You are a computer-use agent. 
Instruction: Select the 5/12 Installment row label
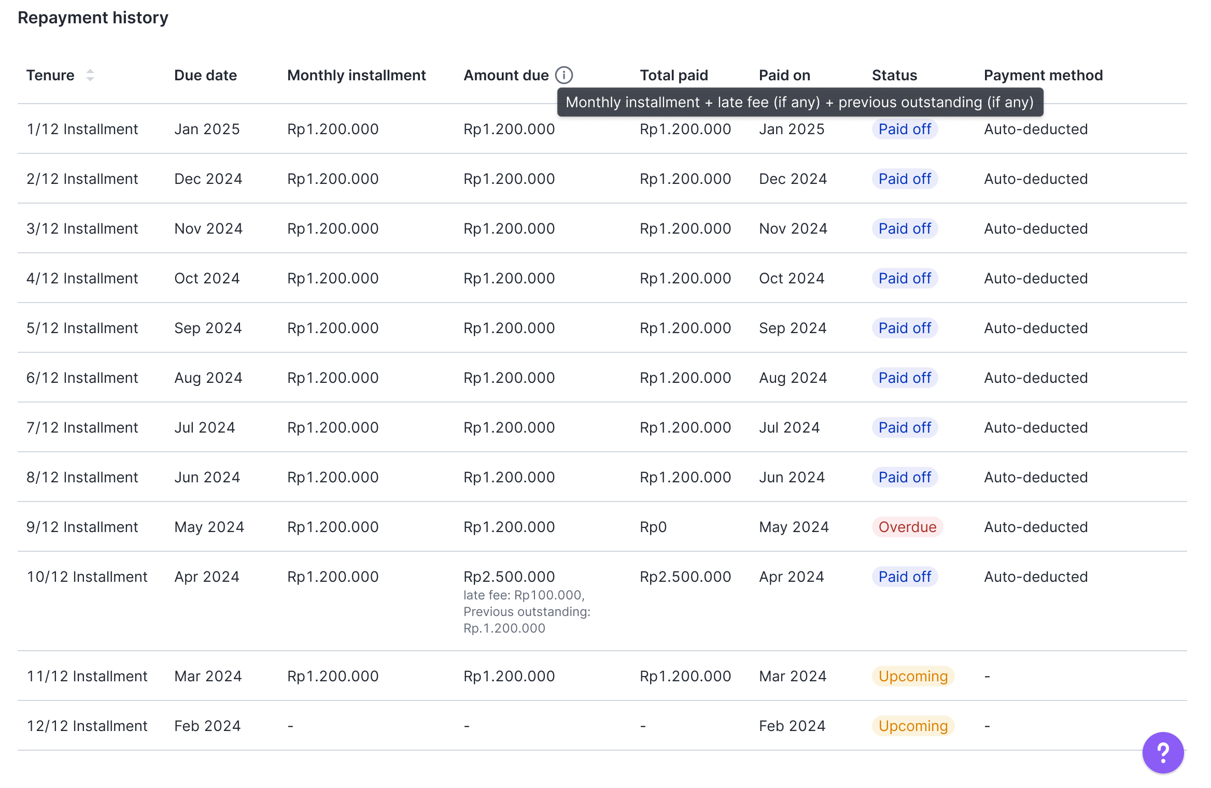[x=82, y=328]
